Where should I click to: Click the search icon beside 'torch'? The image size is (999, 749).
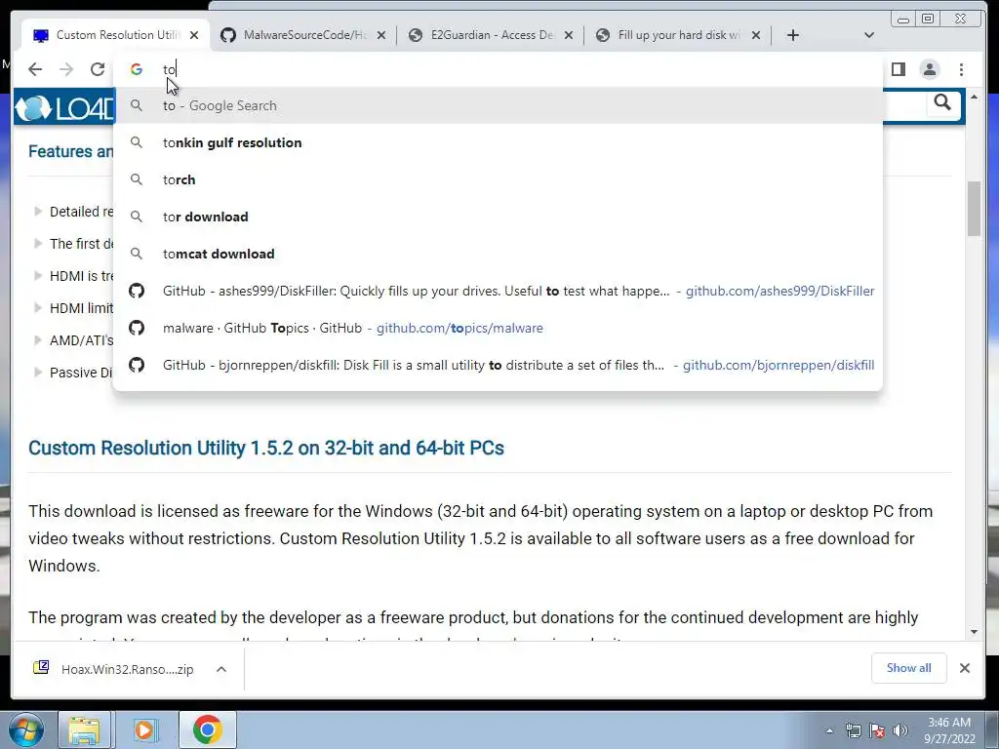coord(137,179)
